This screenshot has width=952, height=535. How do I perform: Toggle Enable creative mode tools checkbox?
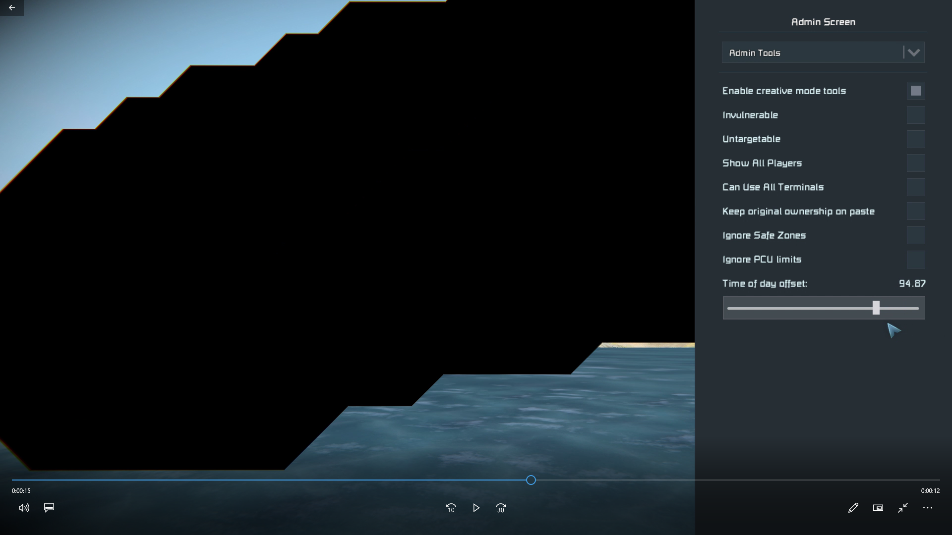tap(916, 91)
